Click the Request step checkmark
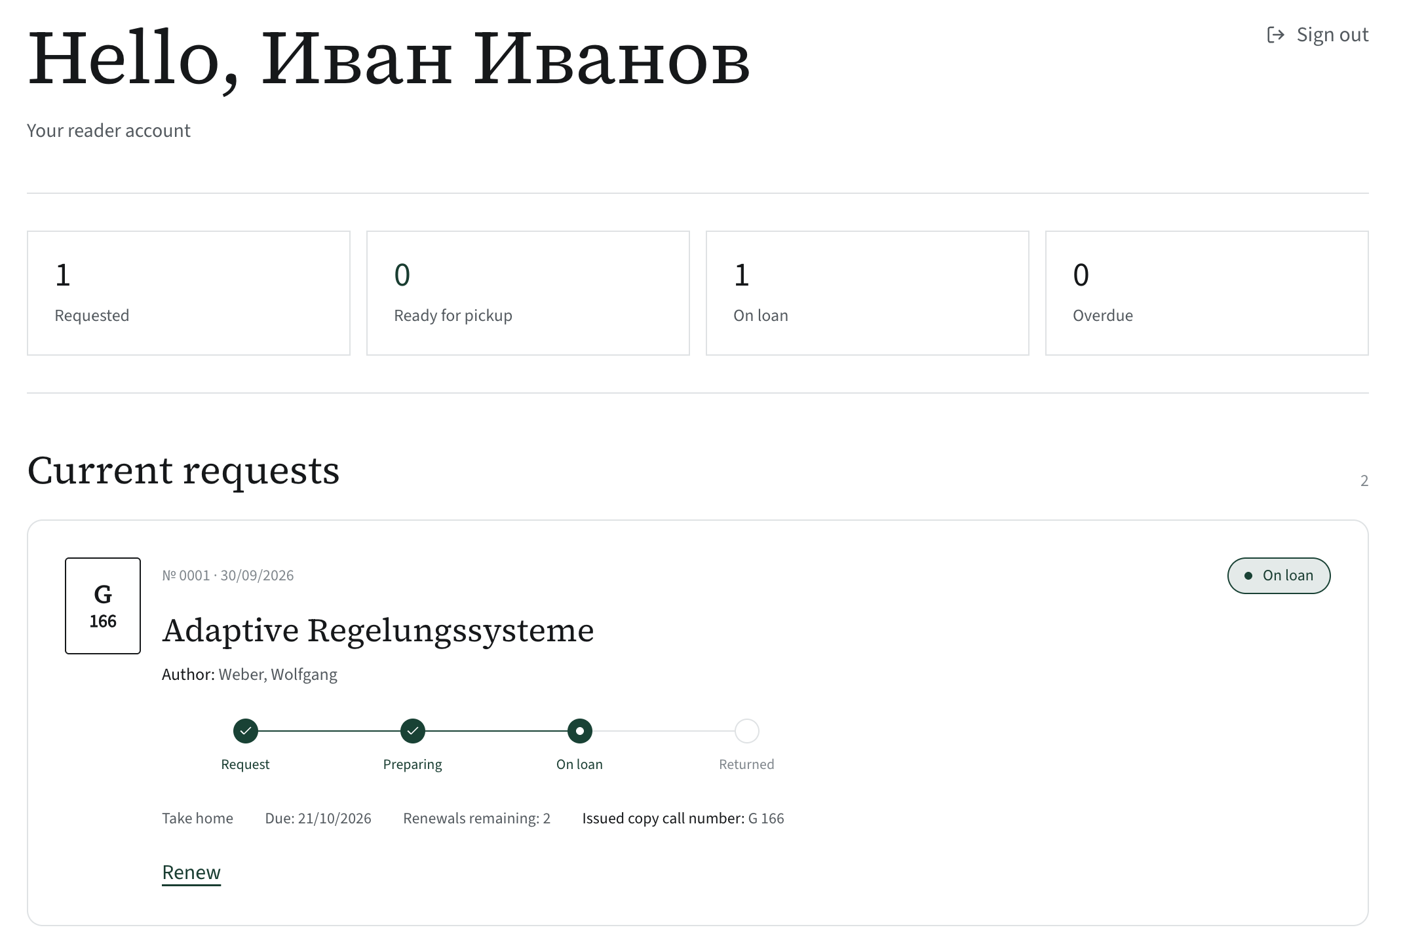 (246, 731)
